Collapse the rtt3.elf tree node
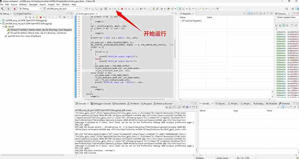The image size is (299, 159). point(4,27)
